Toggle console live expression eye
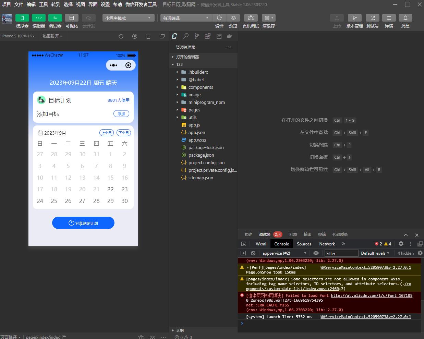The width and height of the screenshot is (424, 339). coord(316,253)
